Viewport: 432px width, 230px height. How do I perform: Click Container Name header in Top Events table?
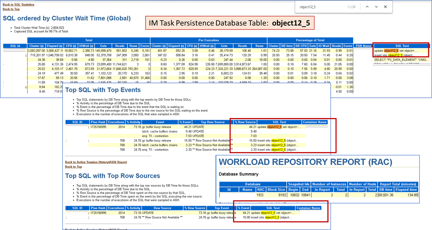[314, 122]
